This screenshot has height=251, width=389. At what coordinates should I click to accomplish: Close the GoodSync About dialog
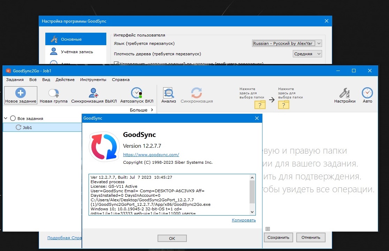[x=257, y=118]
